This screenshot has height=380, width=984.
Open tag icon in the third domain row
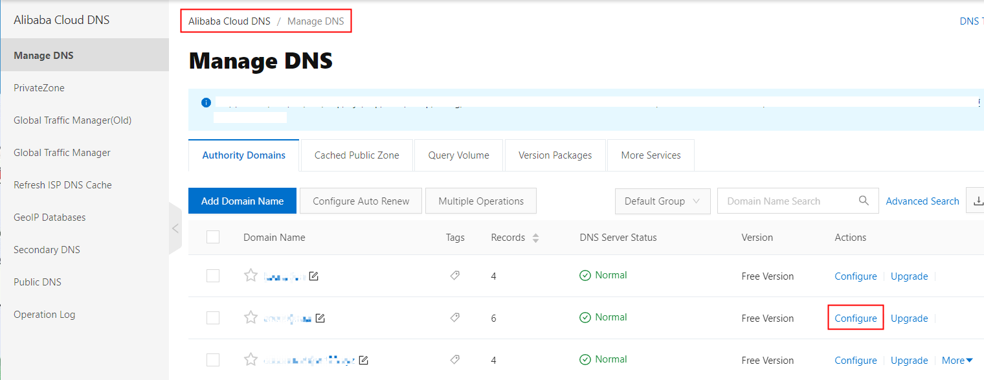point(454,360)
